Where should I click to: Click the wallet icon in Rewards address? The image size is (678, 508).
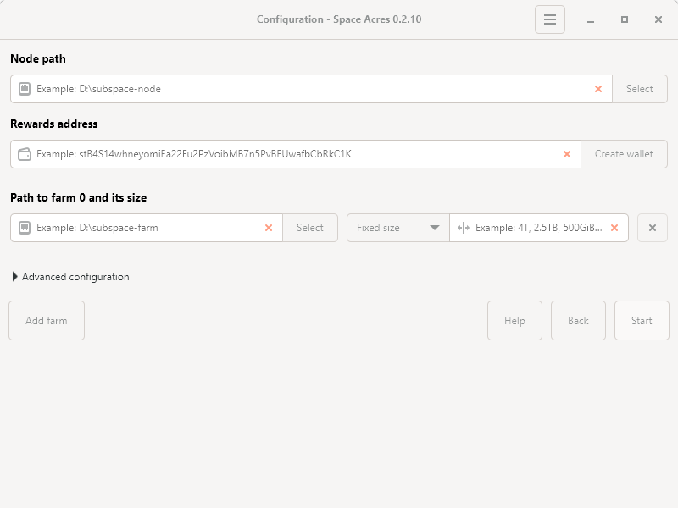(25, 154)
